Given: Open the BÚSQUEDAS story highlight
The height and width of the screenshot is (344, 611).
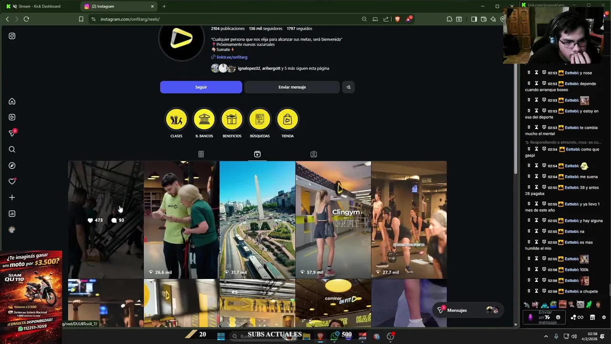Looking at the screenshot, I should pyautogui.click(x=260, y=119).
